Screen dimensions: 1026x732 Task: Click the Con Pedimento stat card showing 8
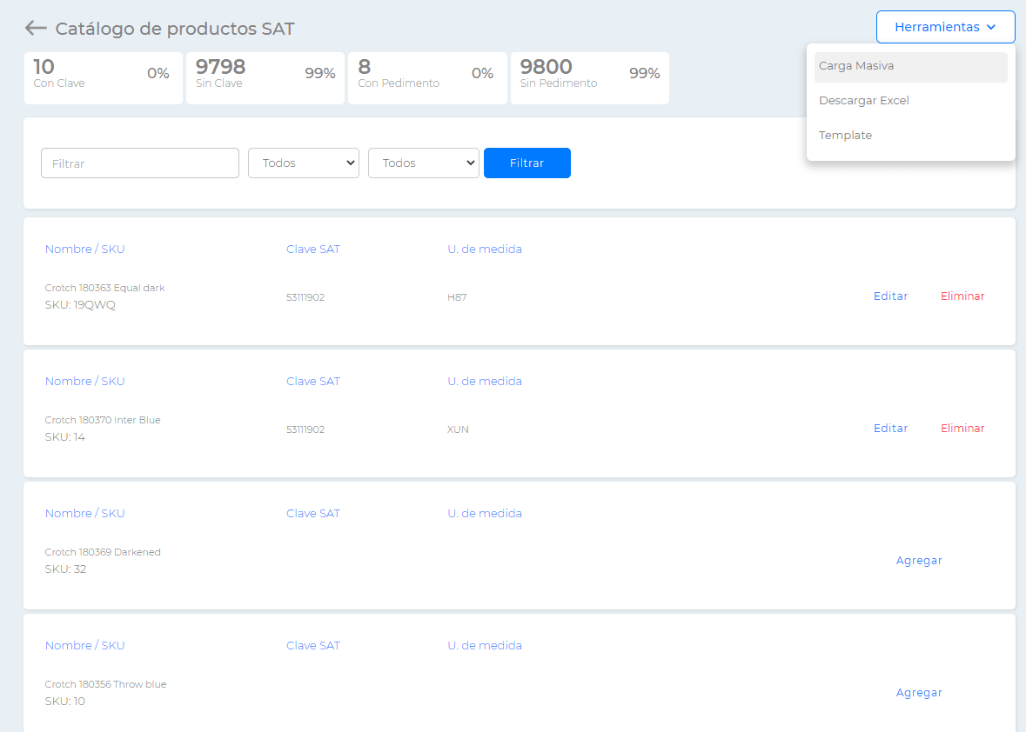(428, 78)
